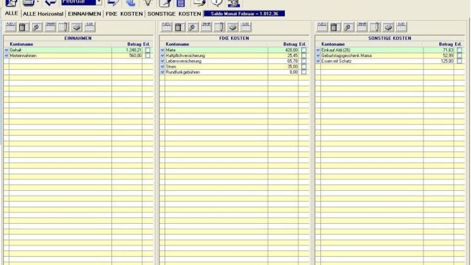Switch to the ALLE Horizontal tab

[43, 14]
